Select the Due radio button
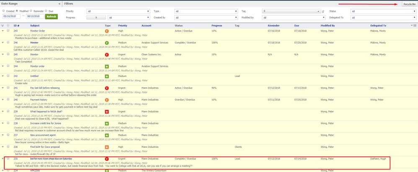 coord(47,11)
